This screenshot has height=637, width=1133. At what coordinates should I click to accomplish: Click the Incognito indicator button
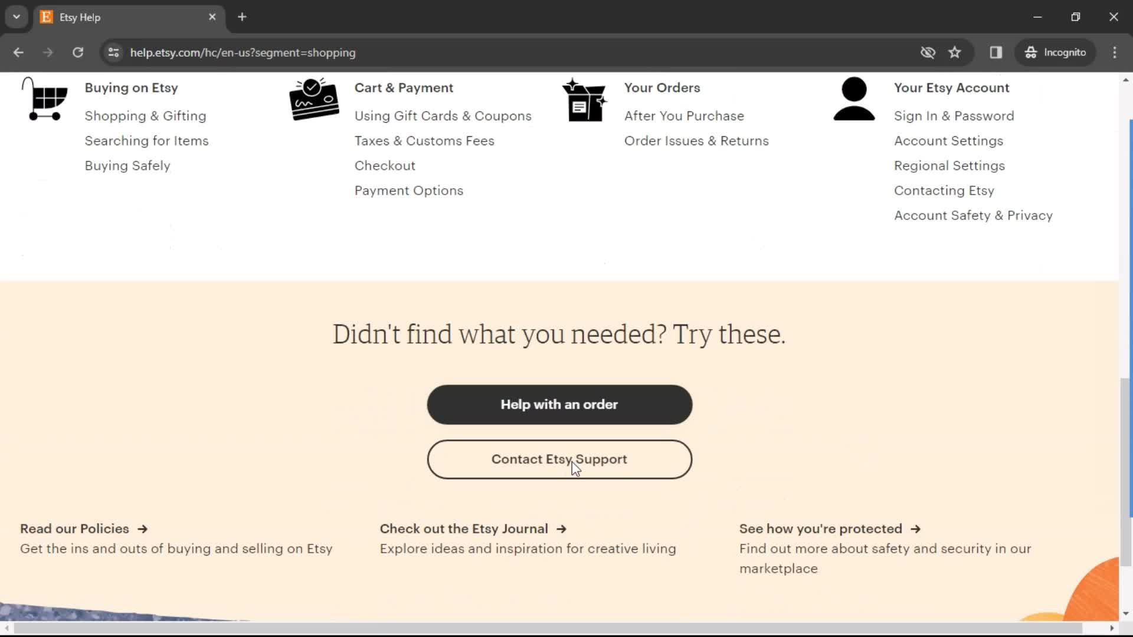(1056, 52)
